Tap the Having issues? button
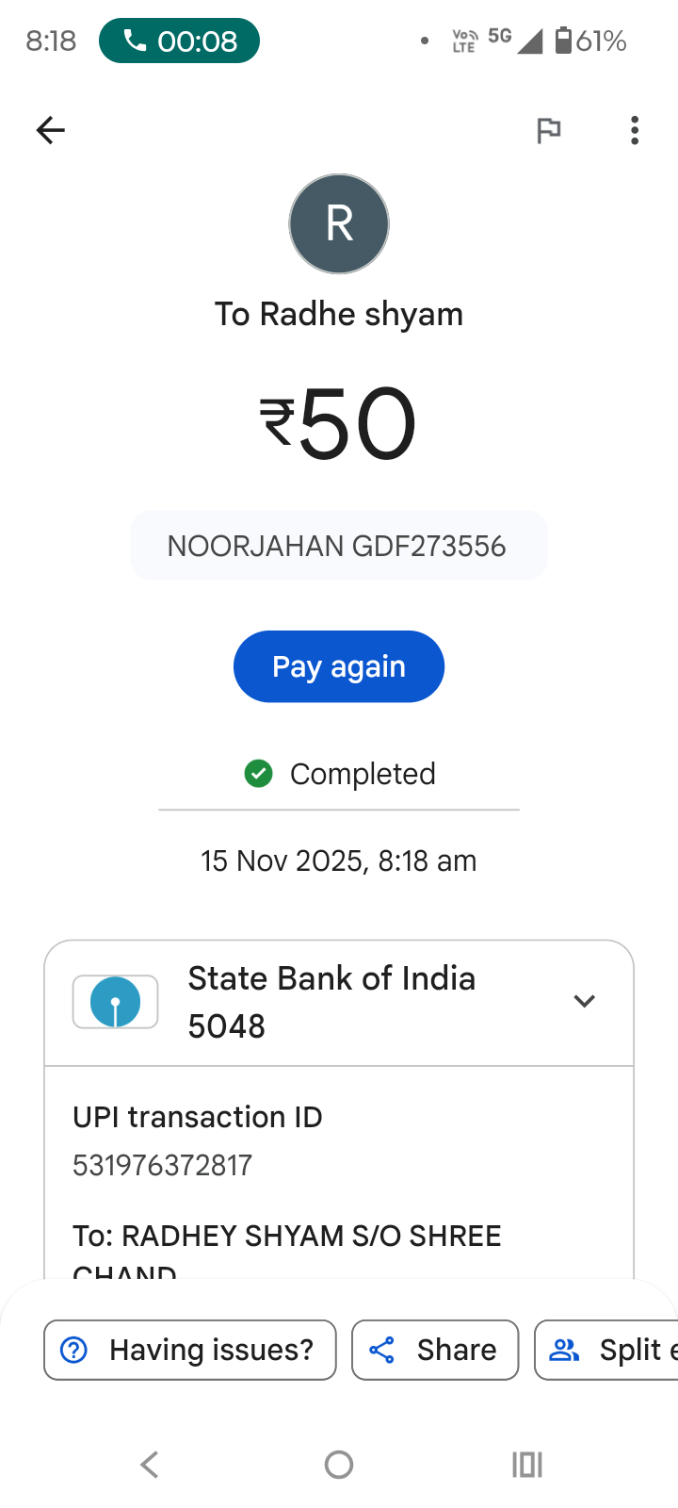 click(x=190, y=1350)
